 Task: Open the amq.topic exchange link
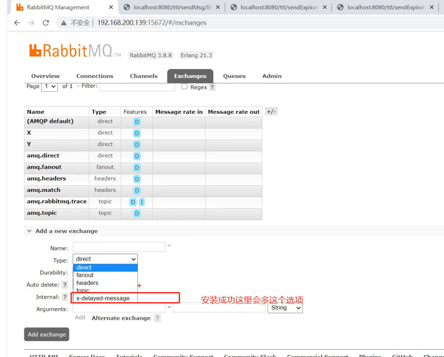42,213
